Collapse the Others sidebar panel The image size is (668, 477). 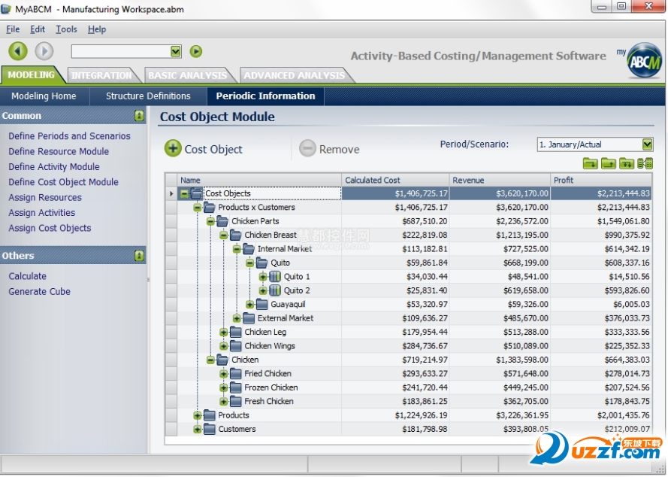tap(139, 256)
